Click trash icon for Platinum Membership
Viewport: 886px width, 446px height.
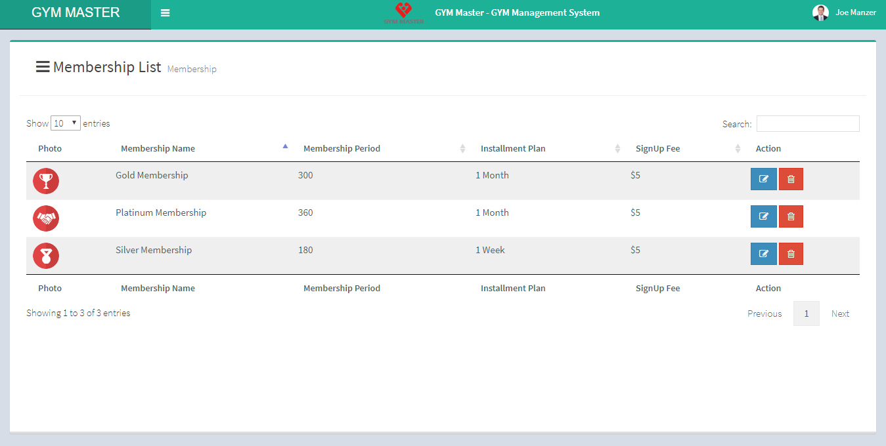point(791,216)
